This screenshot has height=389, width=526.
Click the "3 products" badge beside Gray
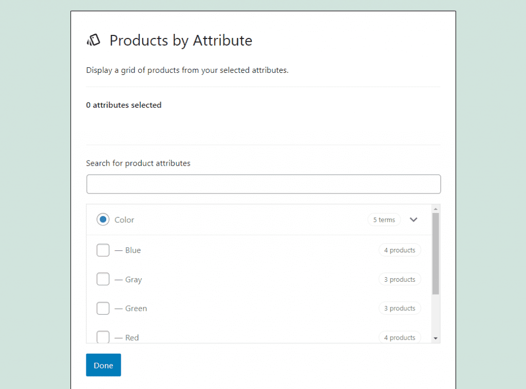(400, 279)
